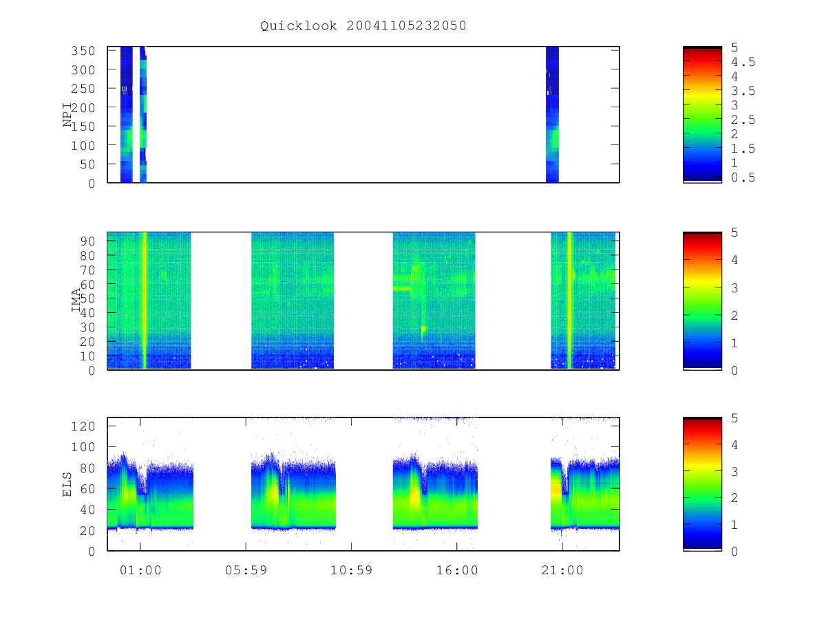Click the bright vertical stripe in IMA near 21:00

point(569,301)
